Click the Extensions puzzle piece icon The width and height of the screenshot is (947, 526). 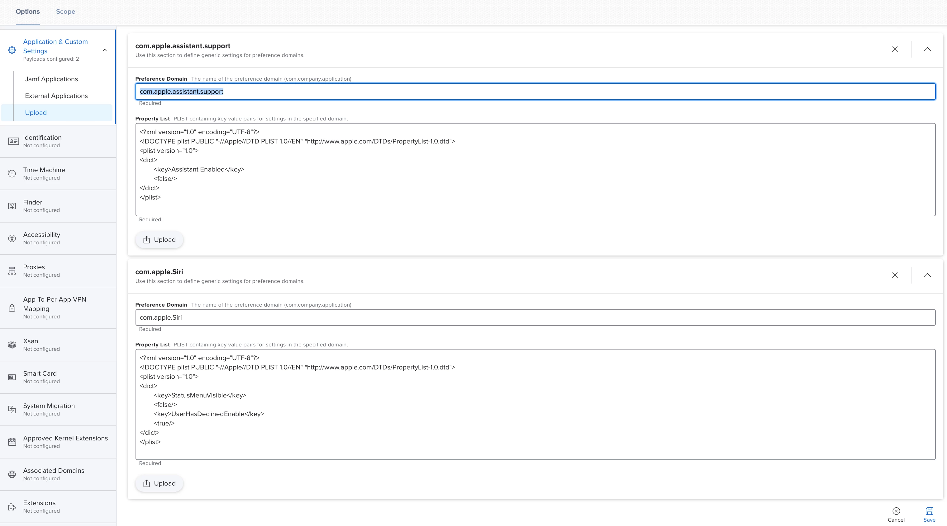click(12, 507)
